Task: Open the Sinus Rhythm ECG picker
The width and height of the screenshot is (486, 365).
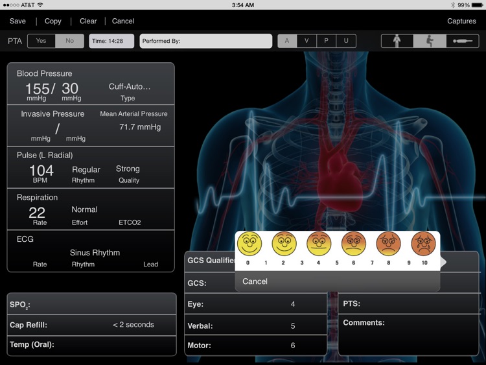Action: [95, 253]
